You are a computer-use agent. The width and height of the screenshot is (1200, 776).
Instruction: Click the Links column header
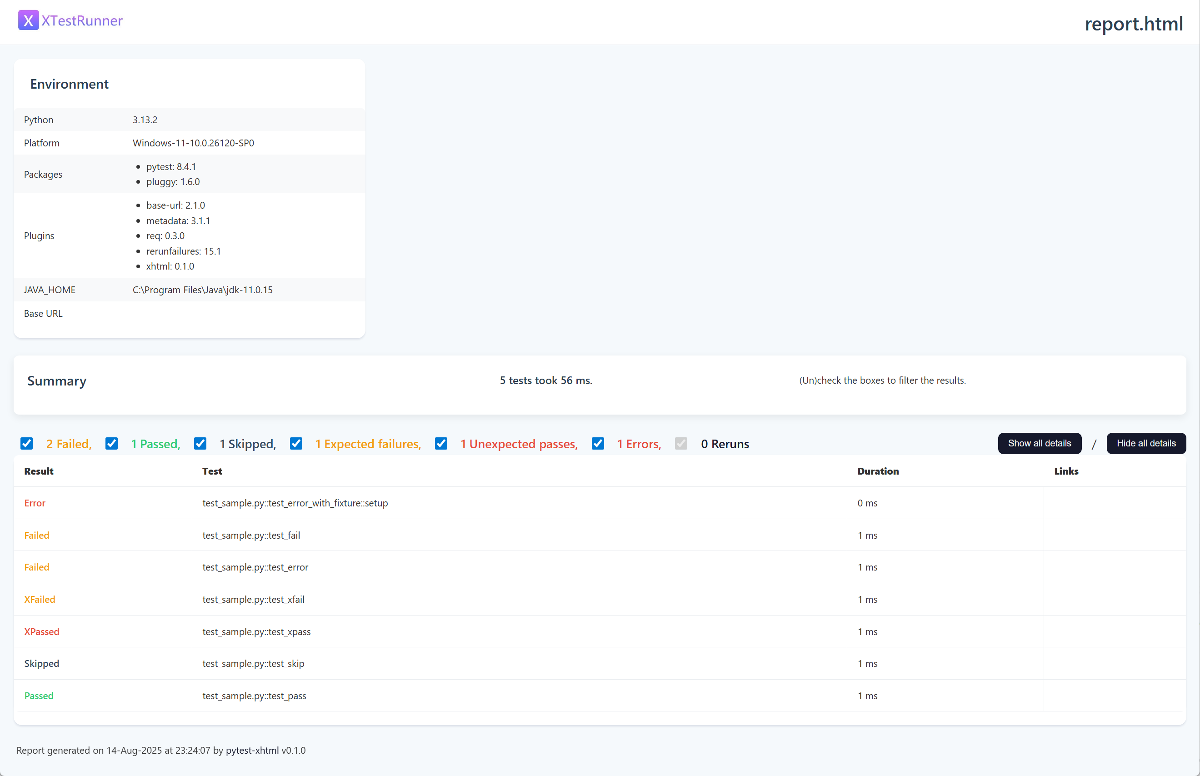(x=1066, y=471)
